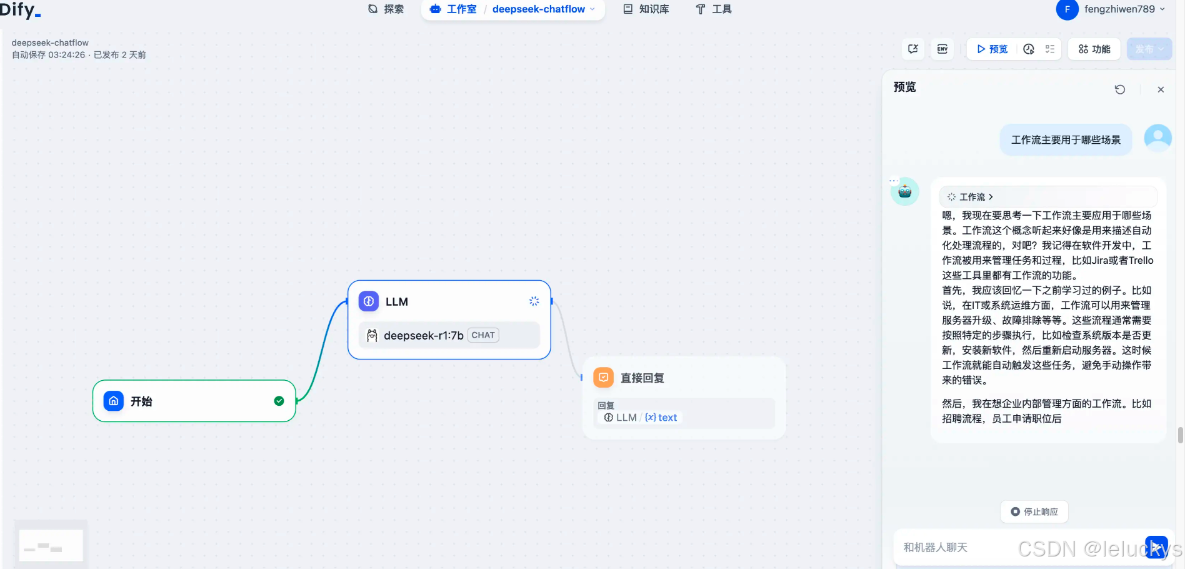Open the run history clock icon
This screenshot has height=569, width=1185.
1029,49
